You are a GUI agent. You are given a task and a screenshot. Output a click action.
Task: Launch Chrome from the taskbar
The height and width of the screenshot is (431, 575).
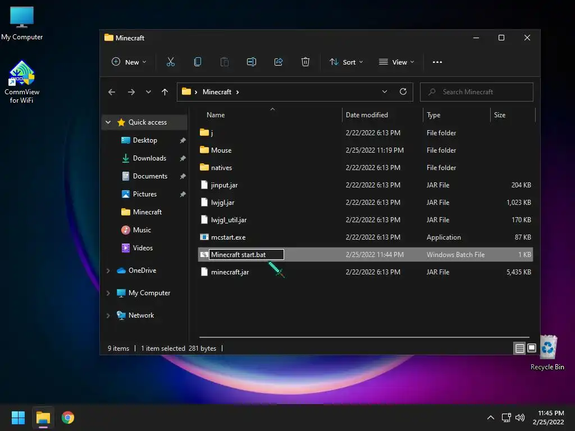[x=68, y=418]
